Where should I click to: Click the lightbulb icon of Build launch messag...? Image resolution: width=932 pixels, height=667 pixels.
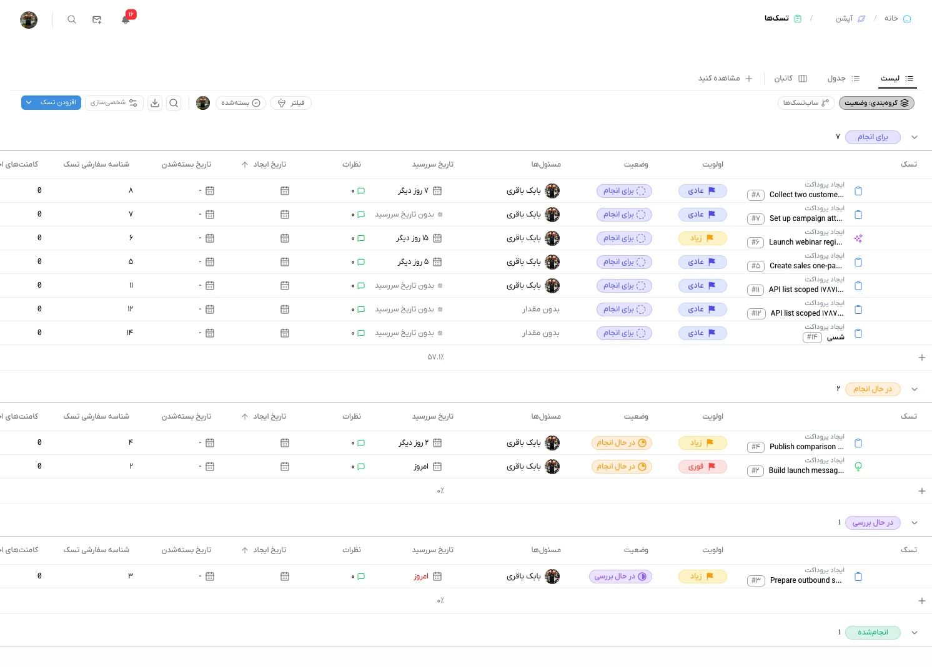pyautogui.click(x=858, y=467)
